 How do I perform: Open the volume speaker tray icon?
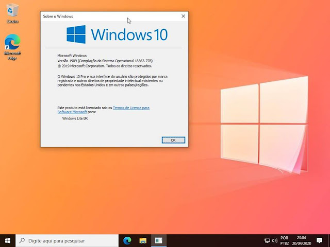[275, 241]
